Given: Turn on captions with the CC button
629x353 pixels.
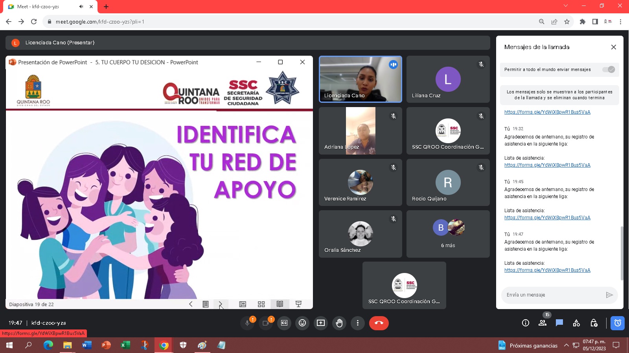Looking at the screenshot, I should pyautogui.click(x=284, y=323).
